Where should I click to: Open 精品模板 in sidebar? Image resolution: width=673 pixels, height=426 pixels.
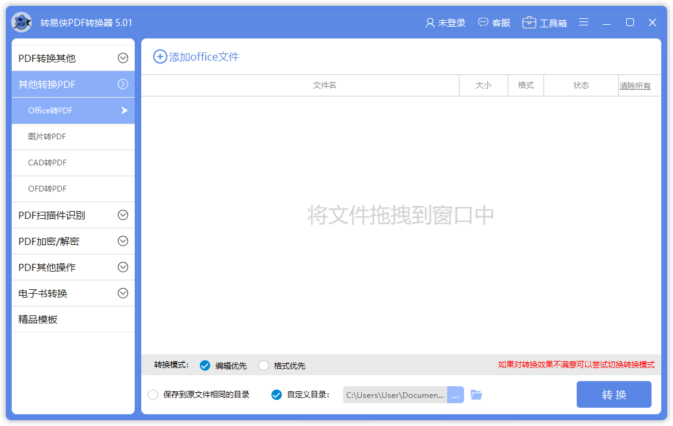pyautogui.click(x=73, y=319)
